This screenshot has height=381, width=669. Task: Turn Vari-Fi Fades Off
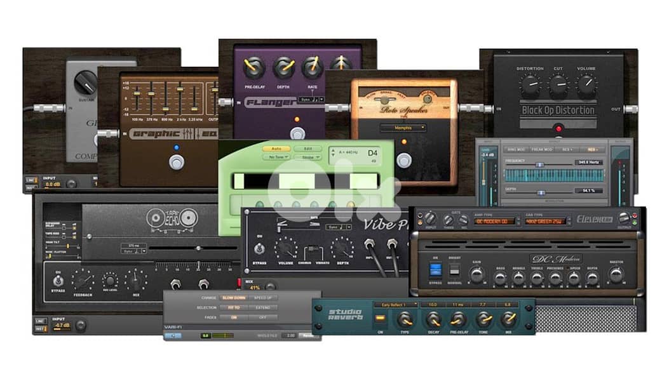pos(263,317)
